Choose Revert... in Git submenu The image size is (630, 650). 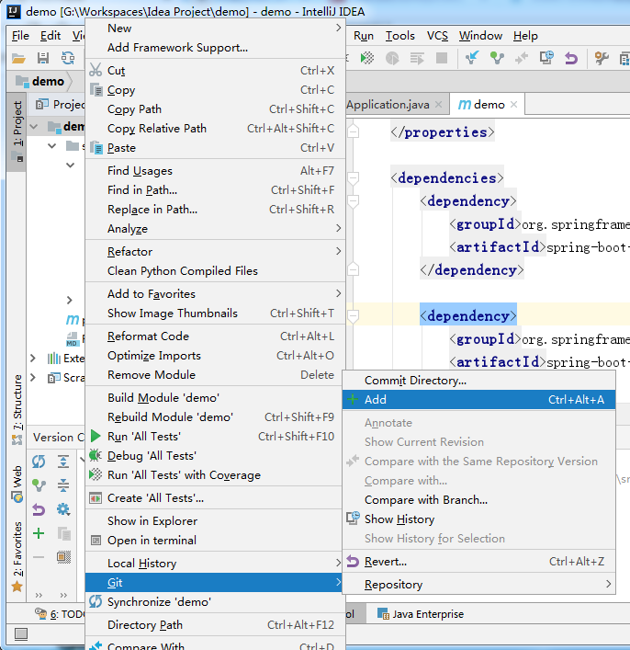tap(478, 562)
